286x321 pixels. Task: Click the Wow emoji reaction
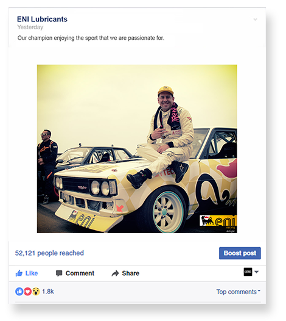36,291
